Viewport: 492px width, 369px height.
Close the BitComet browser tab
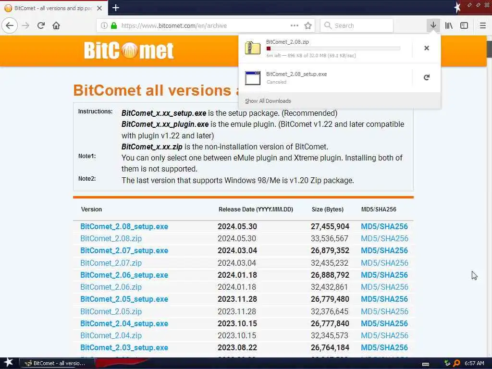99,8
